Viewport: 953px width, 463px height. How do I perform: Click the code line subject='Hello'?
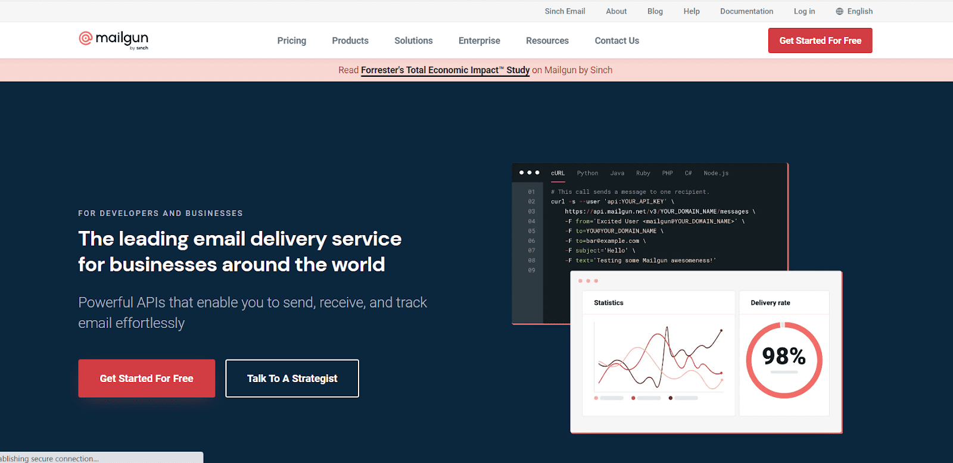point(600,251)
